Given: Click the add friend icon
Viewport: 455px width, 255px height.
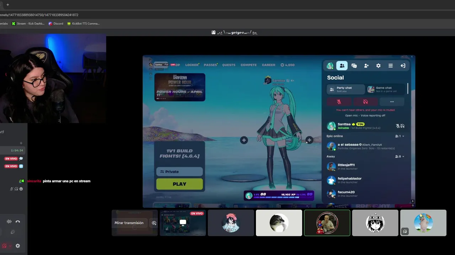Looking at the screenshot, I should 366,66.
